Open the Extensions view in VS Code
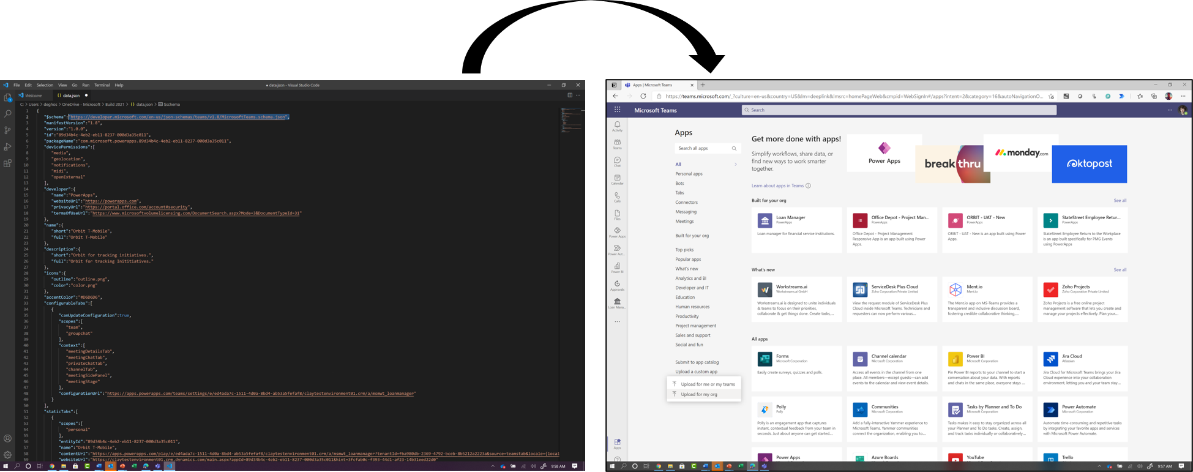The height and width of the screenshot is (472, 1193). click(8, 163)
